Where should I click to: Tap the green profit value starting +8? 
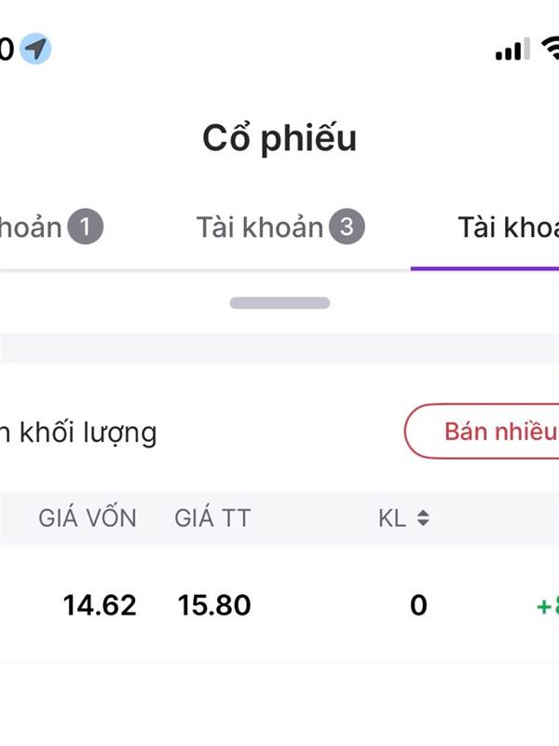tap(547, 606)
